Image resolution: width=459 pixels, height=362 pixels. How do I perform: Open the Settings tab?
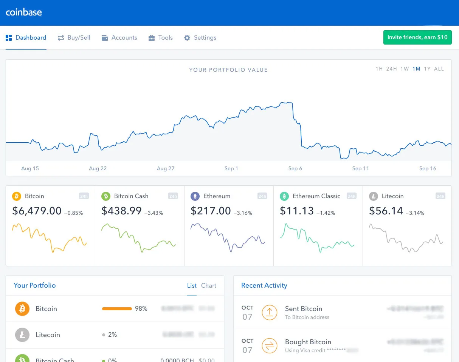200,38
